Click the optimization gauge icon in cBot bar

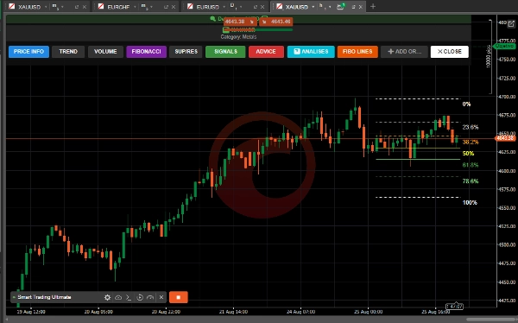150,298
